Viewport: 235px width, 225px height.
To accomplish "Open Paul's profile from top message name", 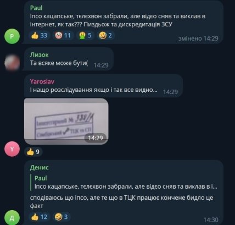I will (36, 8).
